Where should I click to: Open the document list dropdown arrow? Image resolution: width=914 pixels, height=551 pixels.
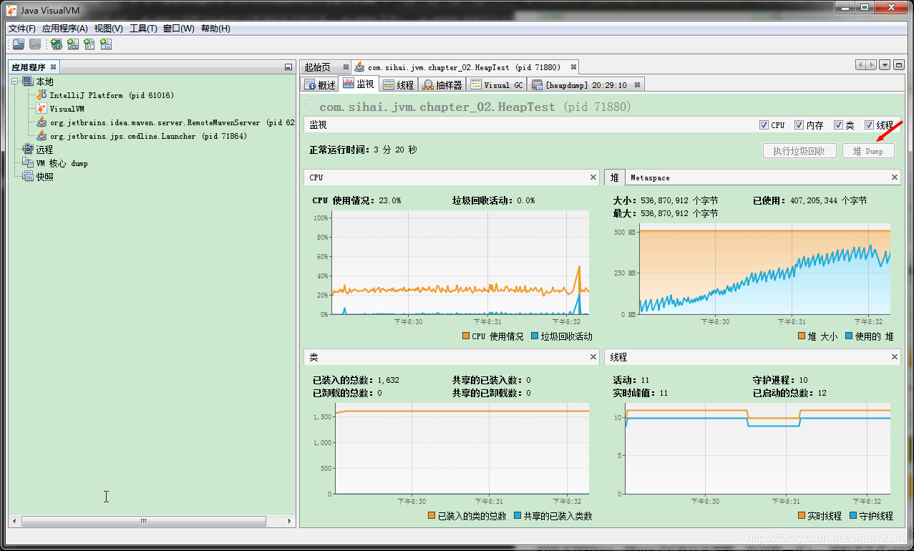coord(885,65)
